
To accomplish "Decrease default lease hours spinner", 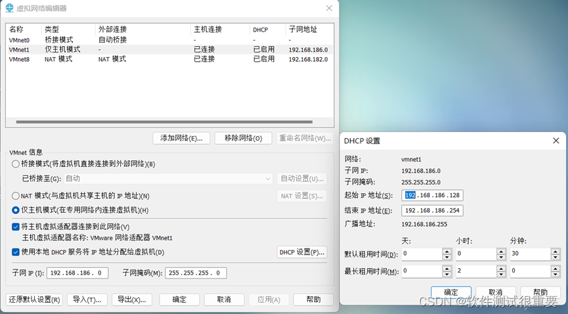I will tap(501, 257).
